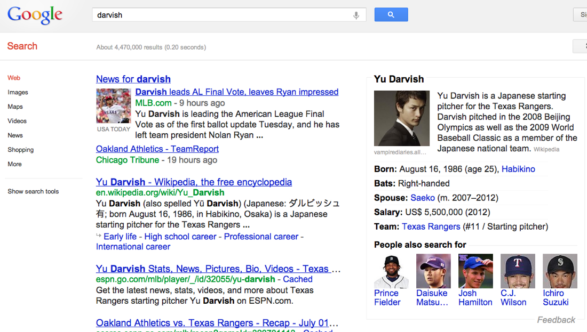Select the Shopping search filter

21,150
